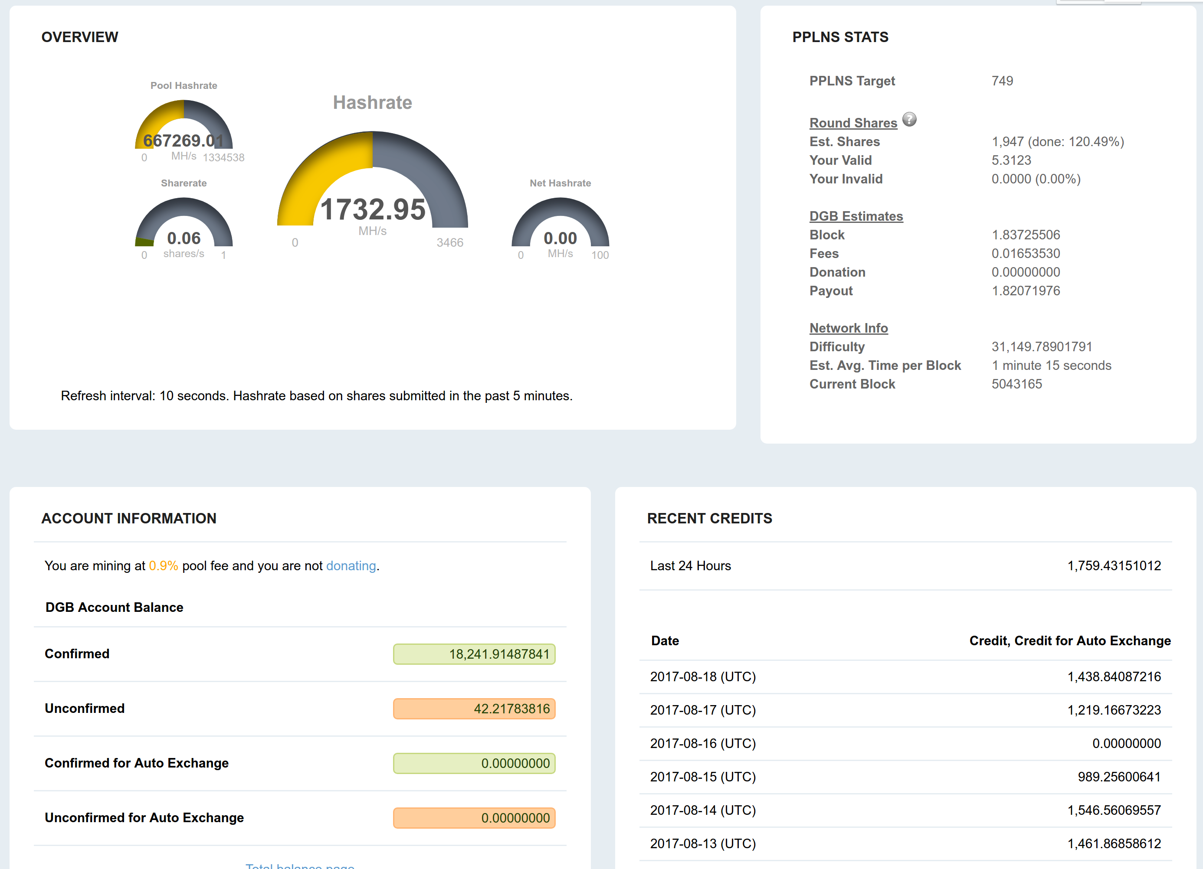Click the Refresh interval note text

[317, 396]
